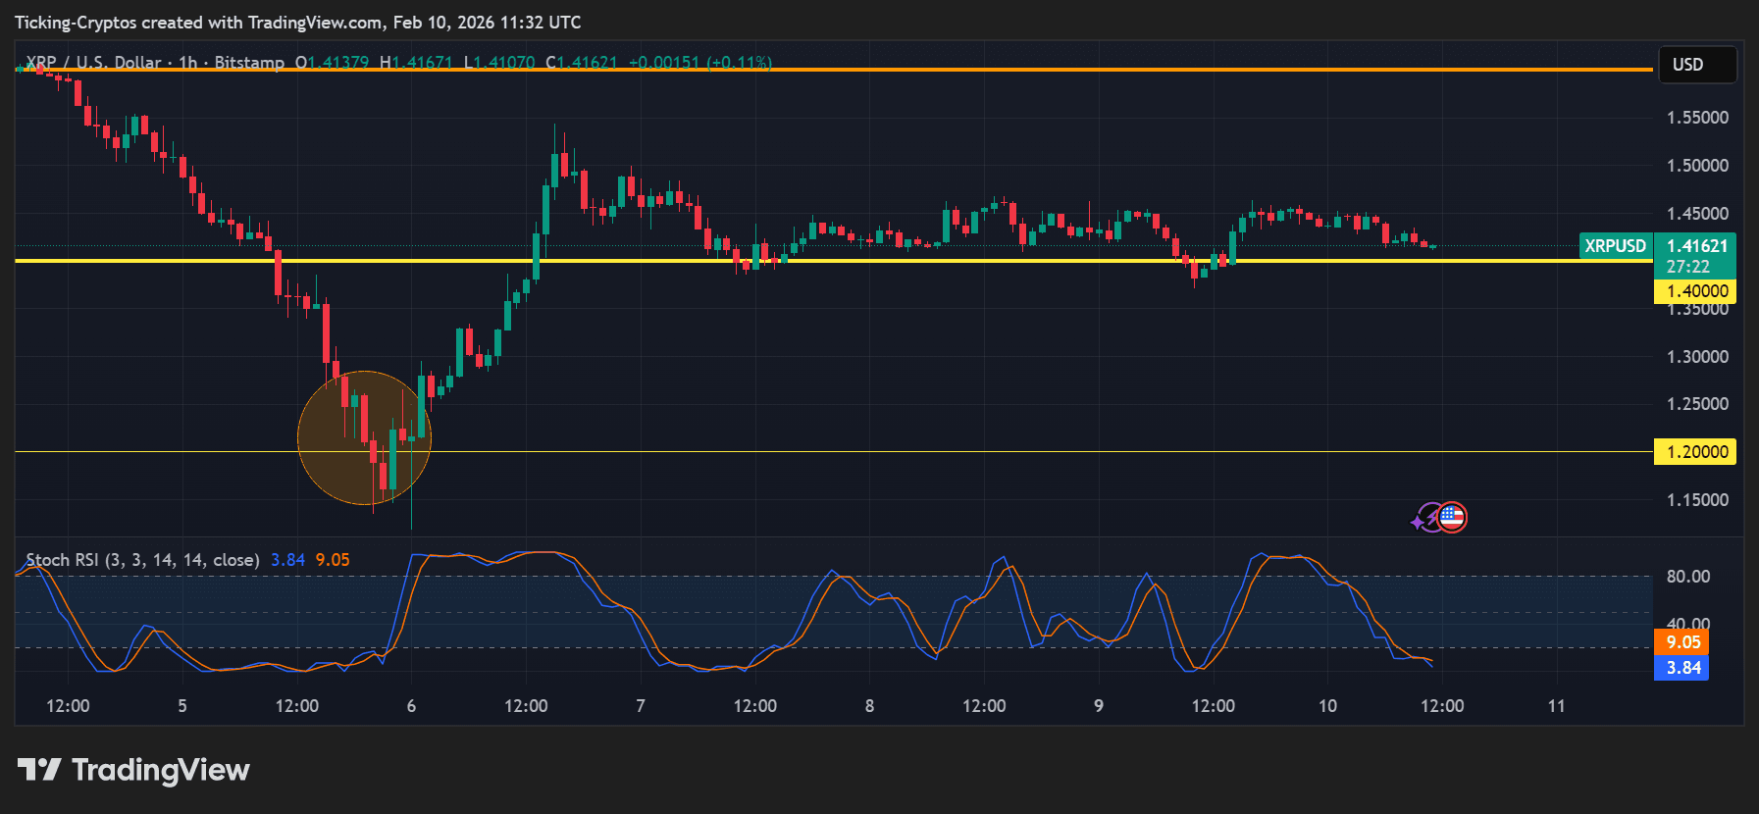This screenshot has height=814, width=1759.
Task: Click the XRP / U.S. Dollar symbol title
Action: coord(93,63)
